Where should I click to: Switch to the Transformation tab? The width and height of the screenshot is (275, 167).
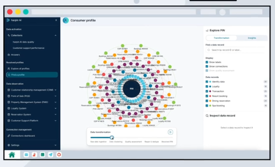(221, 38)
